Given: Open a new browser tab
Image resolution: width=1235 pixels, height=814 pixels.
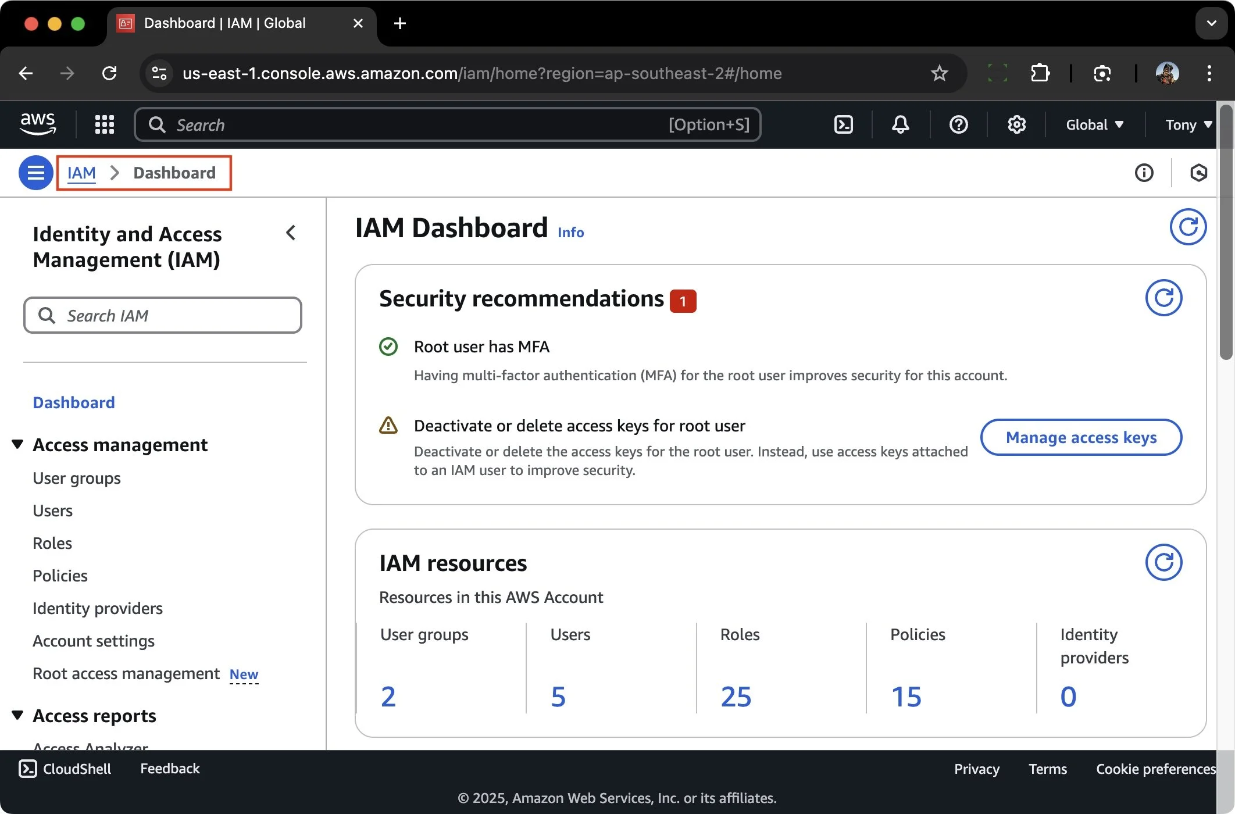Looking at the screenshot, I should [x=399, y=24].
